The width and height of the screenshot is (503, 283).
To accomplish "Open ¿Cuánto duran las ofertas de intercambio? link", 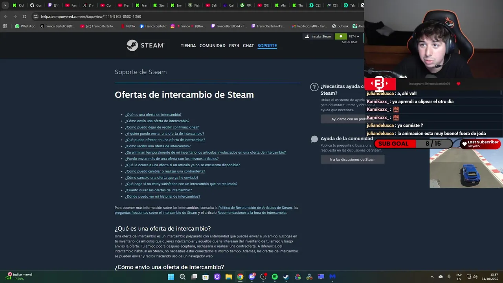I will [x=158, y=190].
